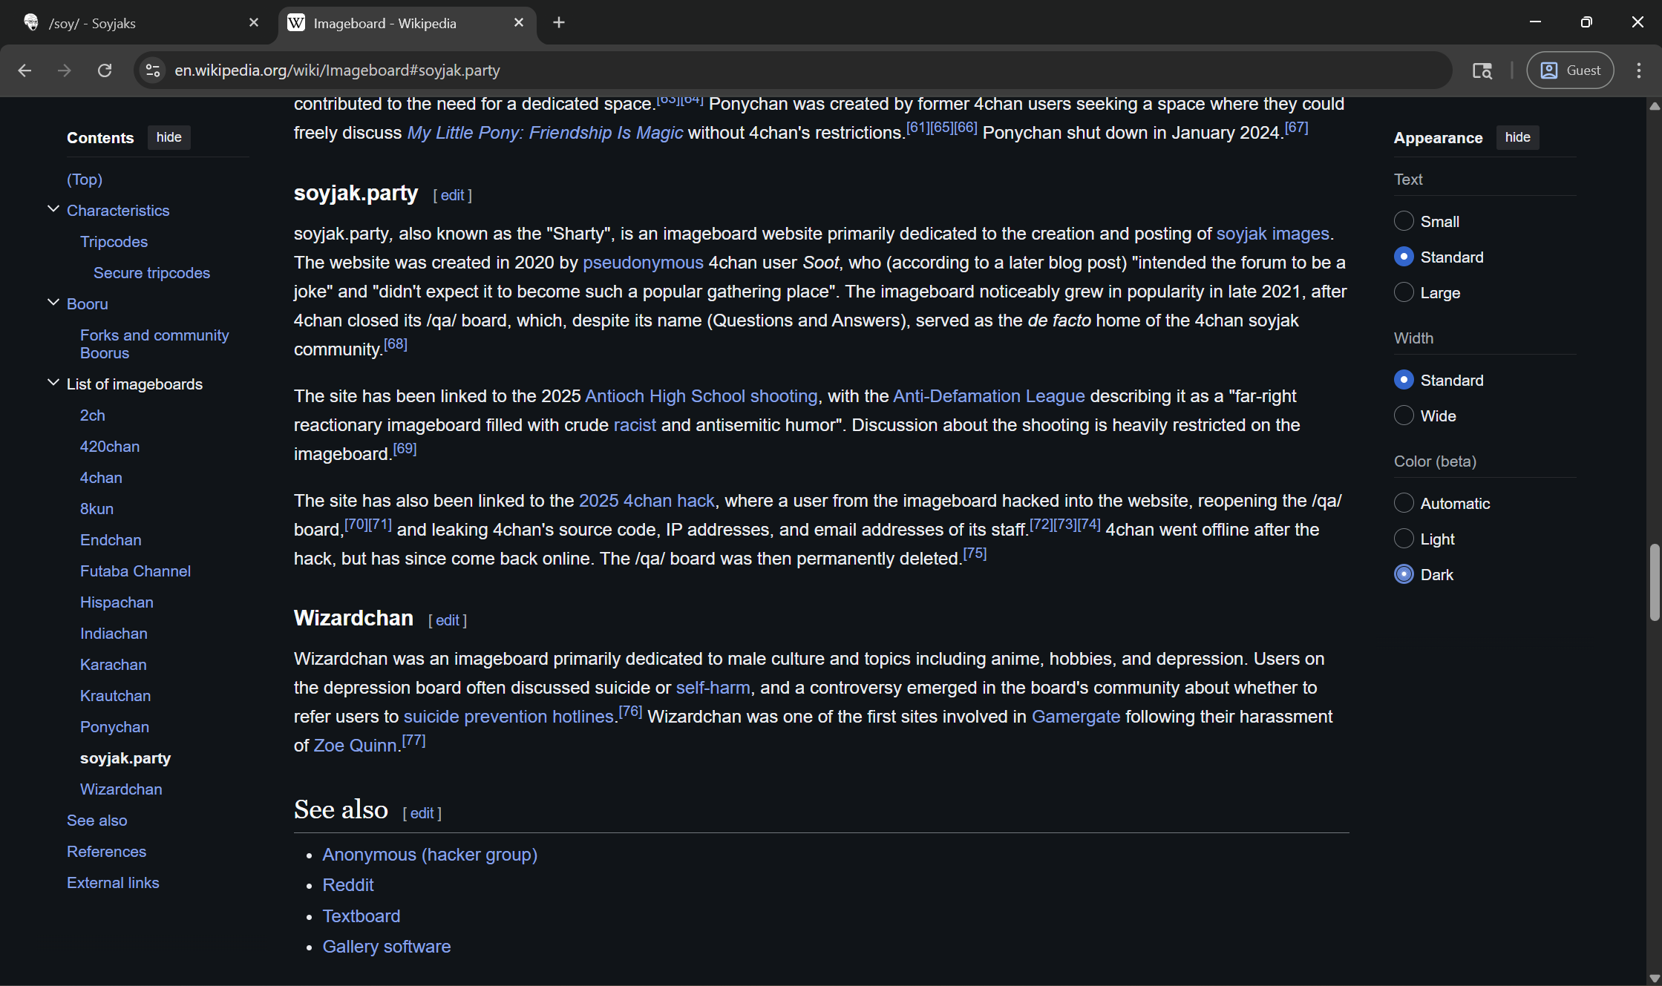Close the Imageboard Wikipedia tab
Screen dimensions: 1662x986
[519, 23]
